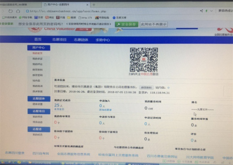The image size is (233, 165).
Task: Click the browser refresh icon
Action: pyautogui.click(x=11, y=11)
